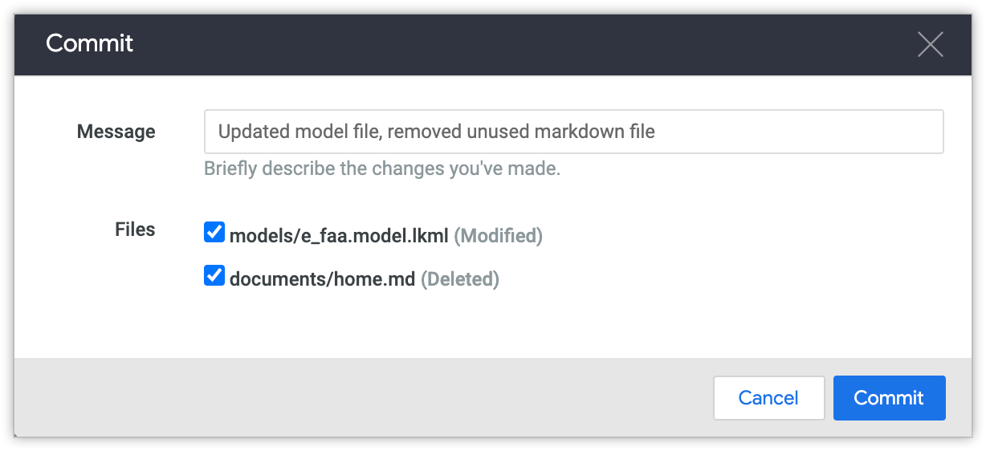Image resolution: width=986 pixels, height=451 pixels.
Task: Click the blue Commit button
Action: 889,398
